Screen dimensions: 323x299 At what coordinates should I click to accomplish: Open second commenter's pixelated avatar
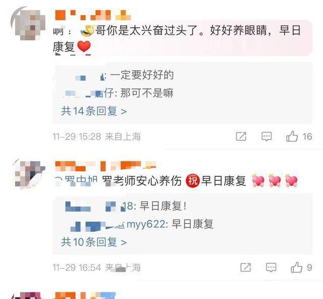[x=29, y=174]
